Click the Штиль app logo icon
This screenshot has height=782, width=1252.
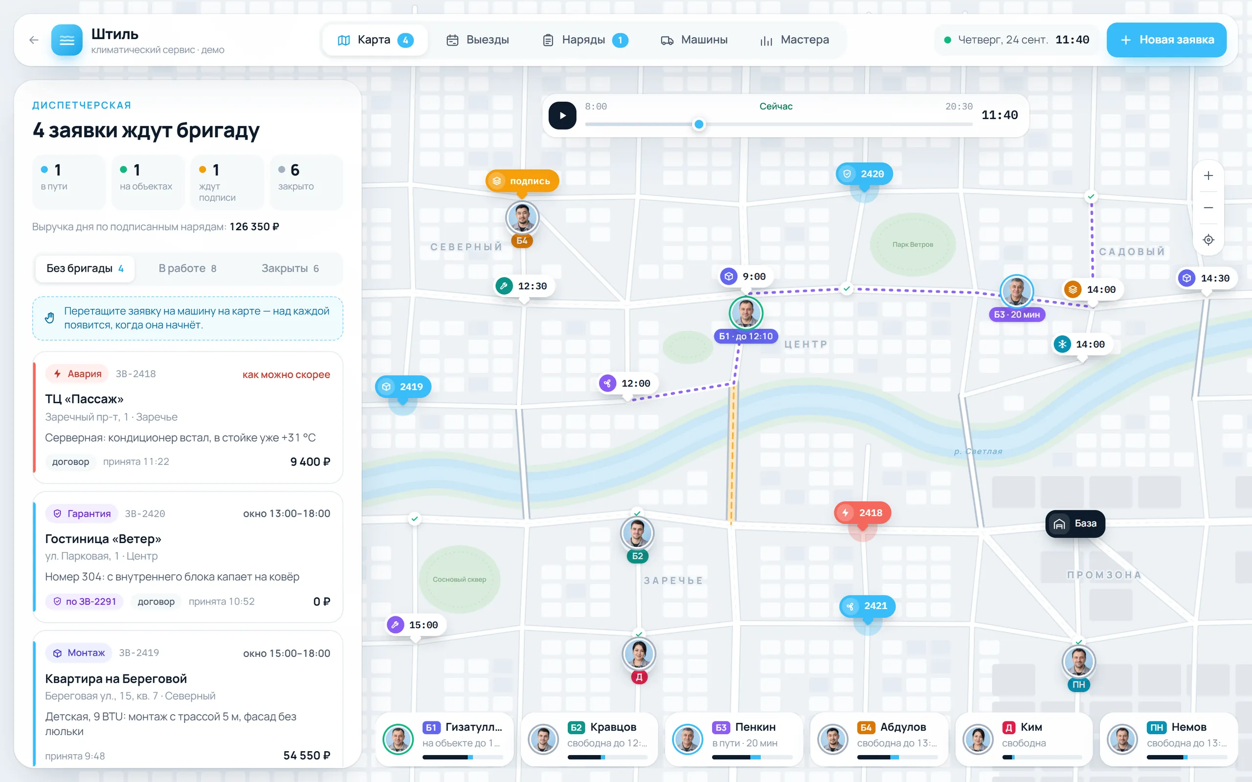tap(67, 40)
